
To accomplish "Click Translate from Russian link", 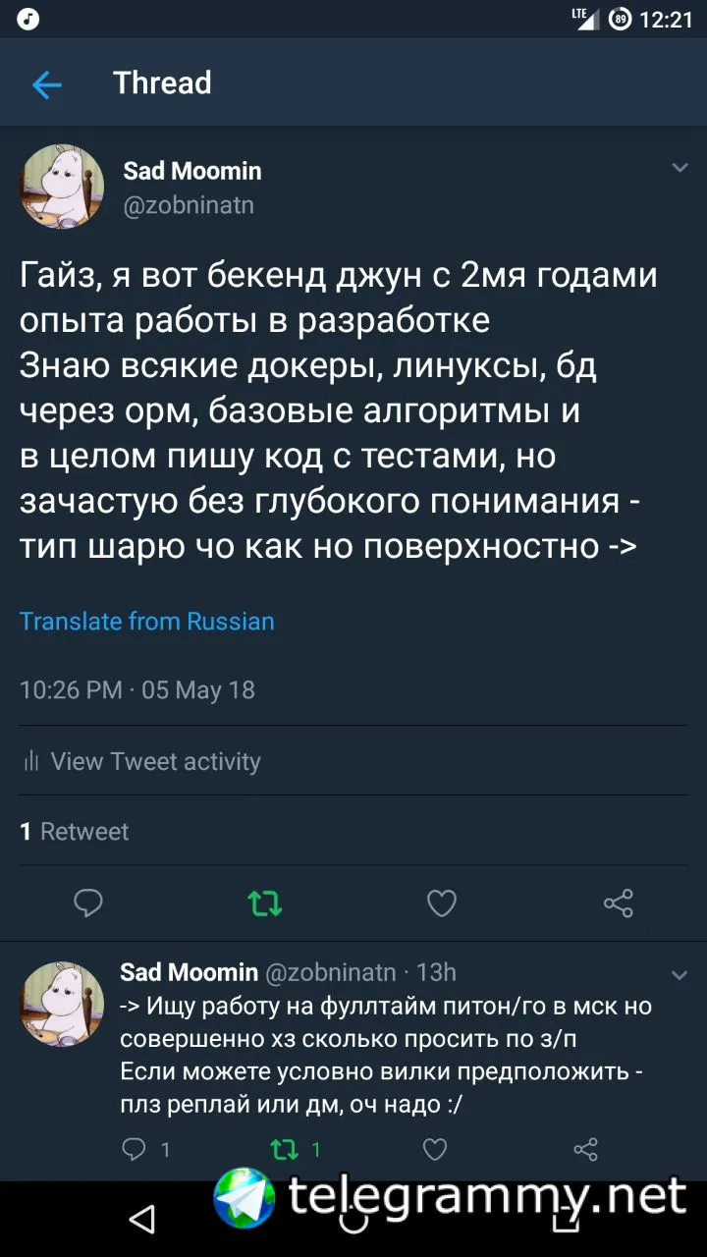I will click(x=147, y=622).
